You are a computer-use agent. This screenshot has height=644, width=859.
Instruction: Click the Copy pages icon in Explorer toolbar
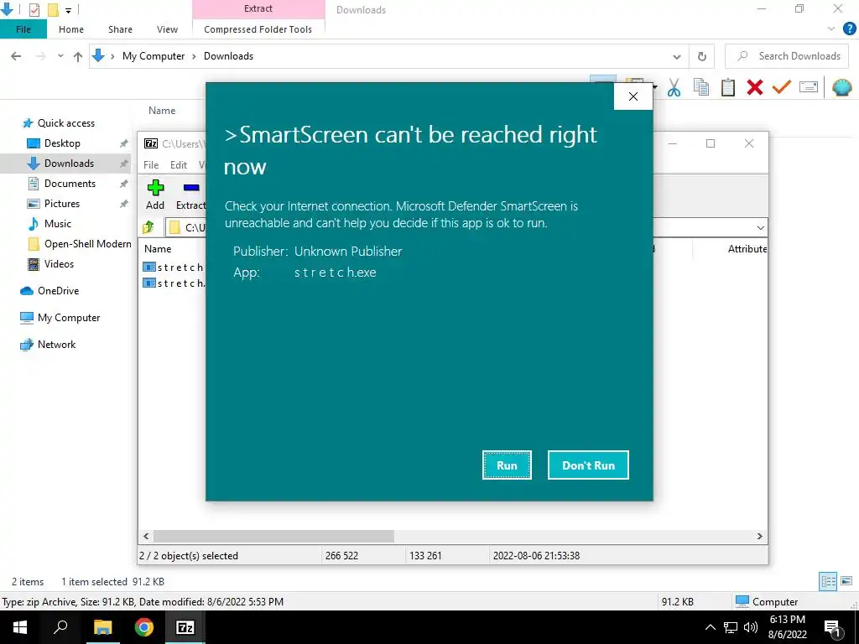(700, 87)
